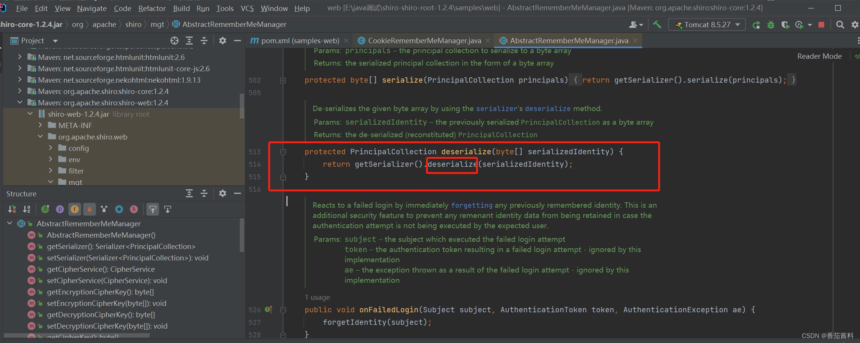Open the Project view type dropdown
The height and width of the screenshot is (343, 860).
point(55,41)
